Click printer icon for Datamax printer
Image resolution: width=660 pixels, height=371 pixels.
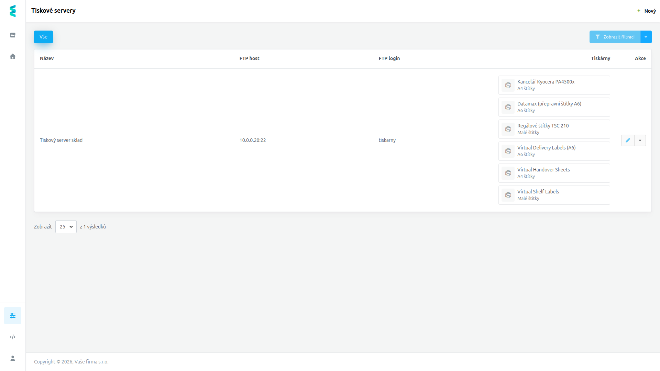508,107
